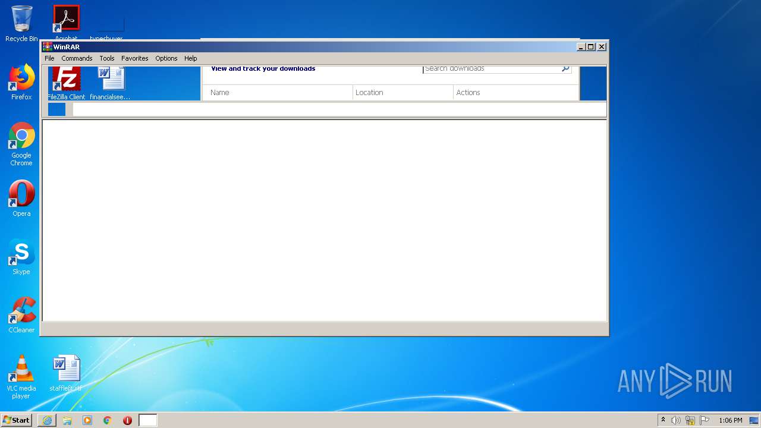Click the blue up-folder icon in WinRAR

tap(56, 109)
